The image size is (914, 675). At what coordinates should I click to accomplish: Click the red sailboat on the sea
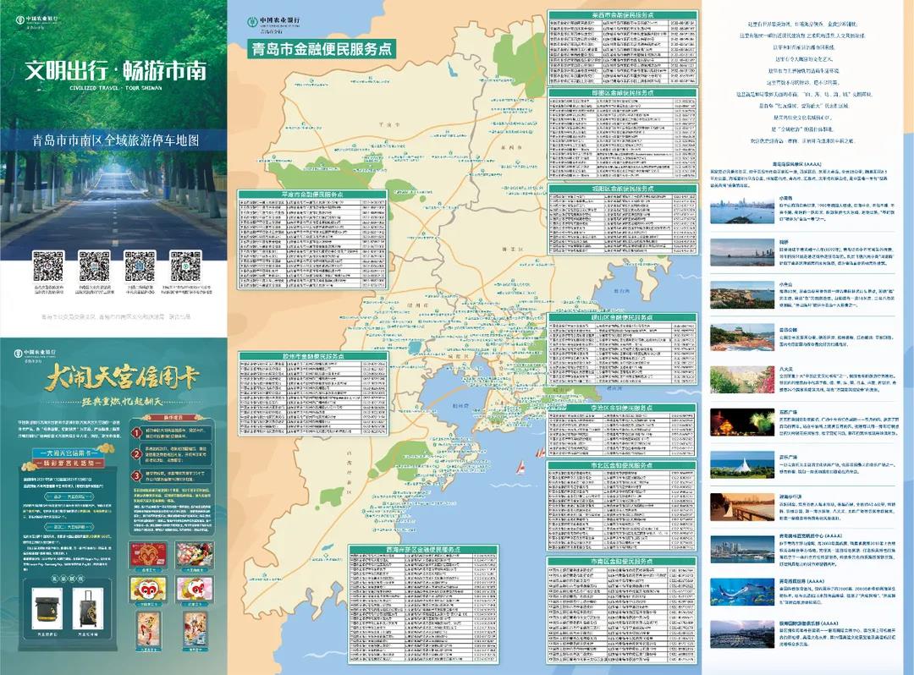(x=521, y=468)
